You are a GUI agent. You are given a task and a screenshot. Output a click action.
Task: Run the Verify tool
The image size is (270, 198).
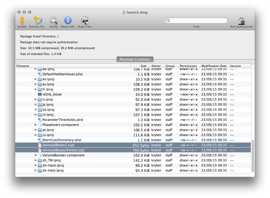click(x=53, y=21)
